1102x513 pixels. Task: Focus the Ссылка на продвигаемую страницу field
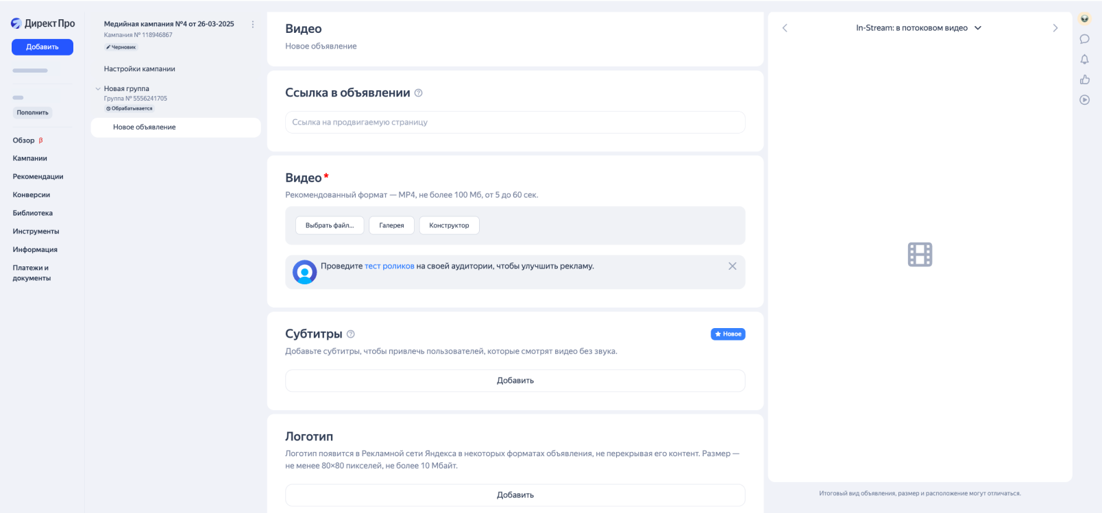tap(515, 123)
